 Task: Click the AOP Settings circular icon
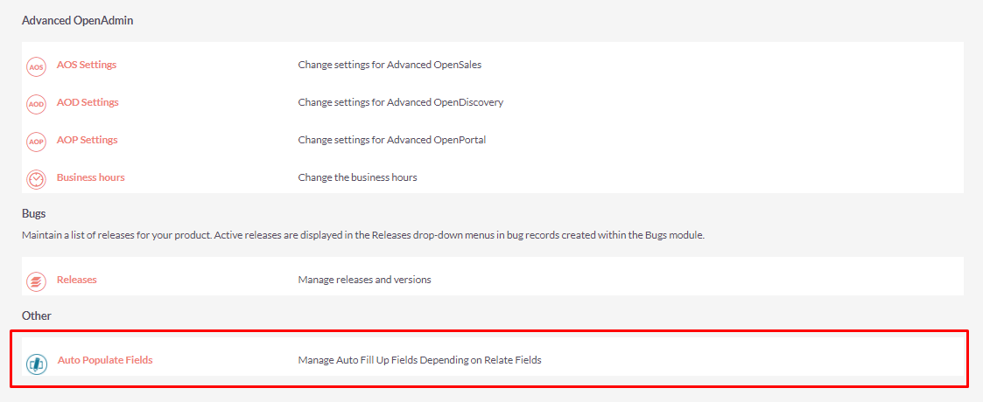pyautogui.click(x=37, y=142)
